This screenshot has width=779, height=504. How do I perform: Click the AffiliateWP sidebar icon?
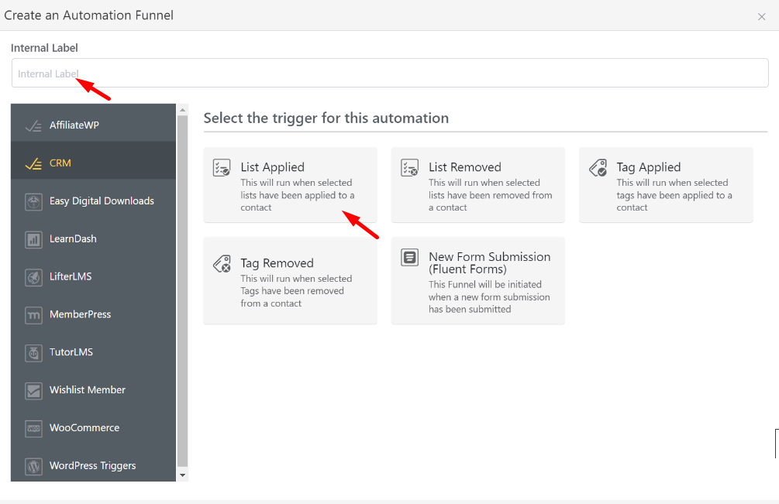(x=33, y=125)
